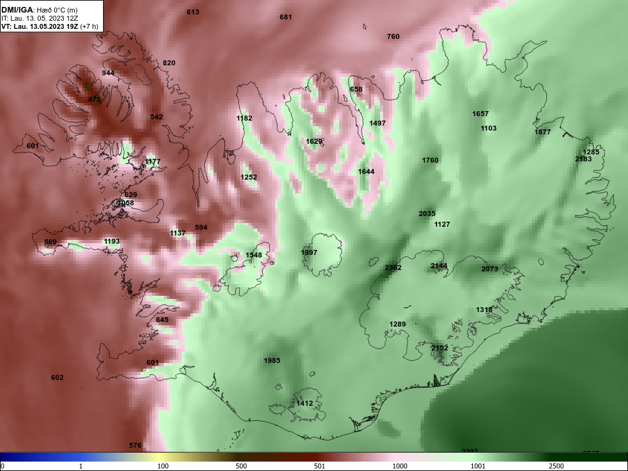This screenshot has width=628, height=471.
Task: Click the VT: Lau. 13.05.2023 19Z line
Action: (49, 26)
